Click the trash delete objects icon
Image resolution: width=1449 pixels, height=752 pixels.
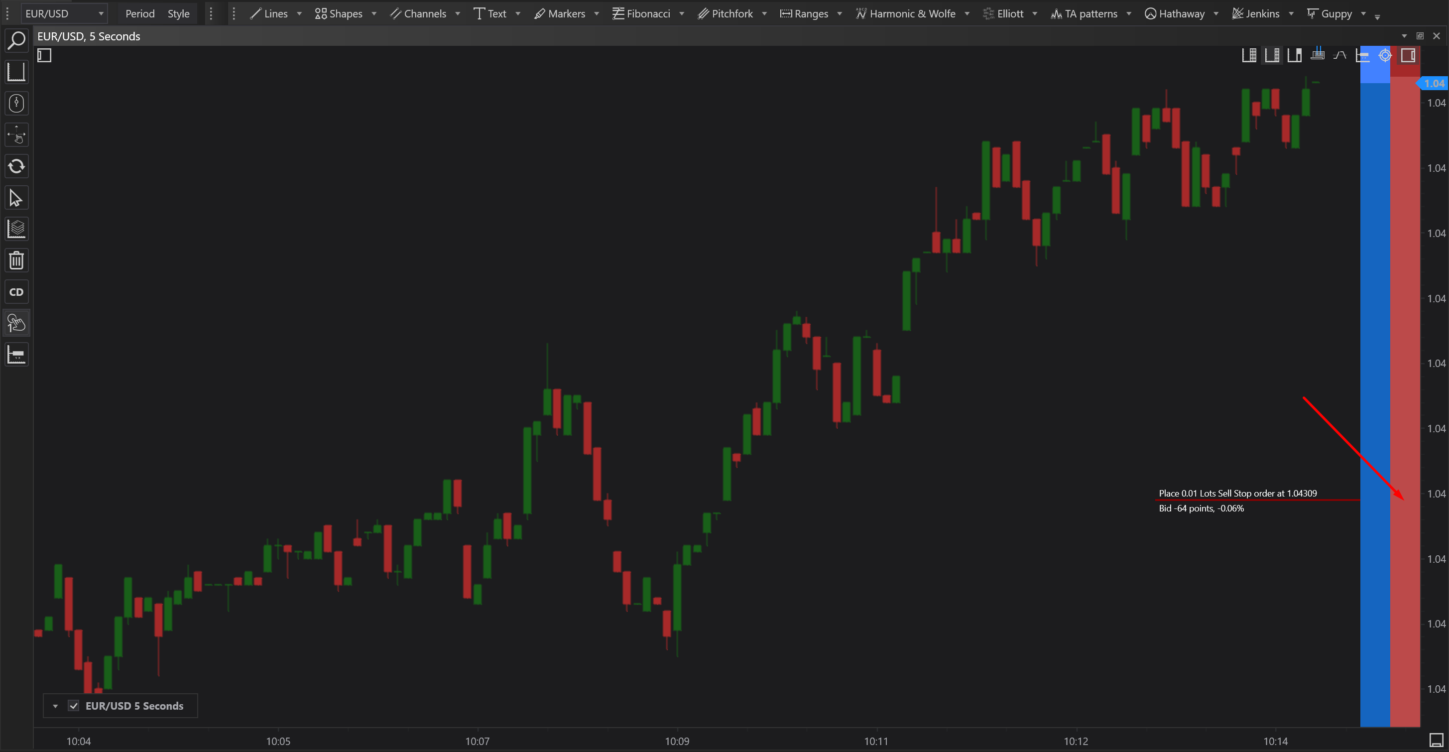click(16, 260)
